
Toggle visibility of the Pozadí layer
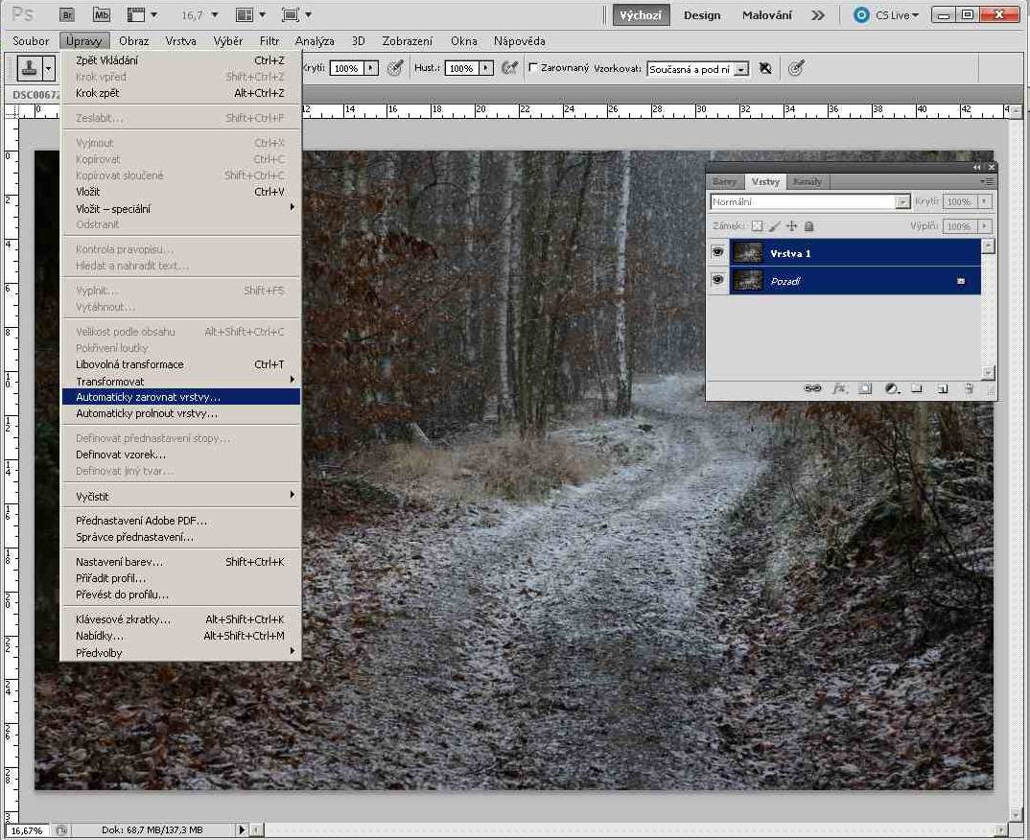[x=717, y=281]
